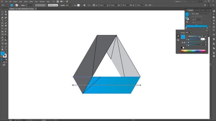Screen dimensions: 216x121
Task: Toggle the Change Screen Mode button
Action: (4, 65)
